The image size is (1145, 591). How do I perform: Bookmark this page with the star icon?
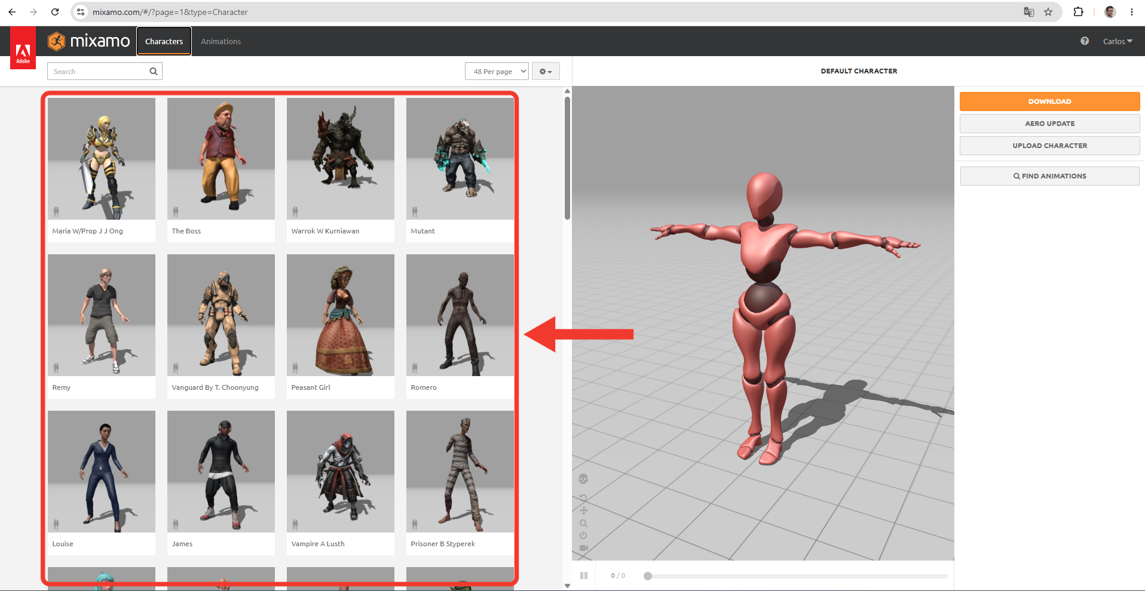point(1048,12)
